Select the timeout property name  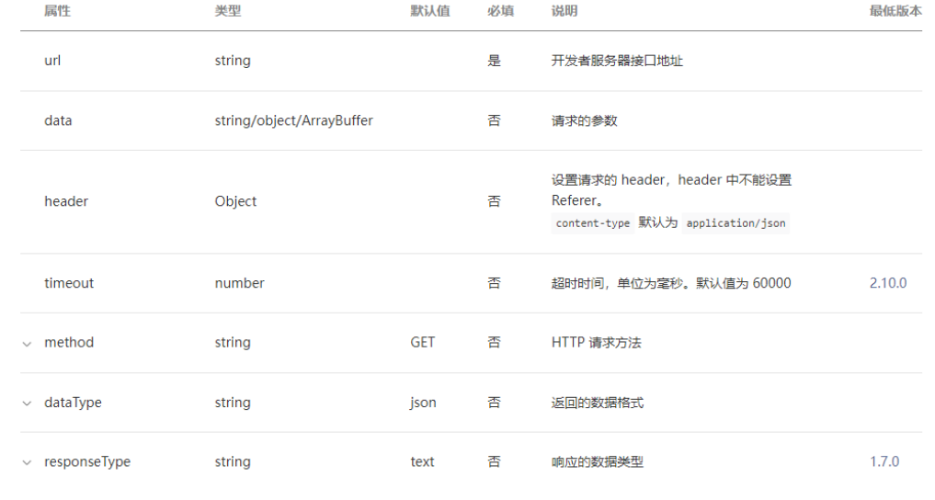(69, 283)
